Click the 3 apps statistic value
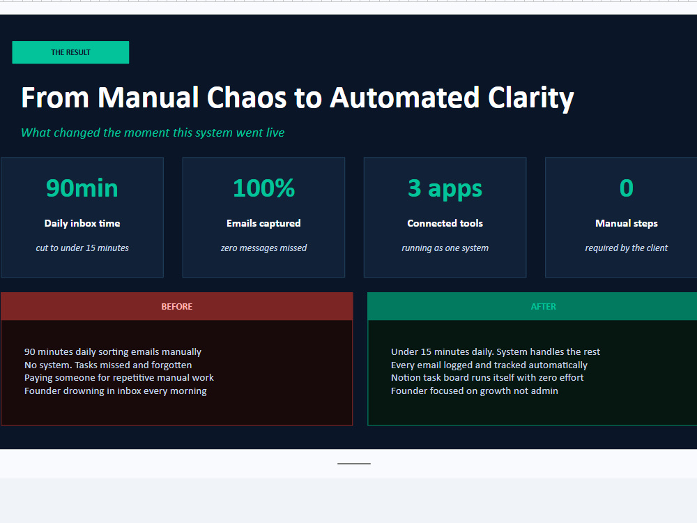The width and height of the screenshot is (697, 523). click(445, 189)
